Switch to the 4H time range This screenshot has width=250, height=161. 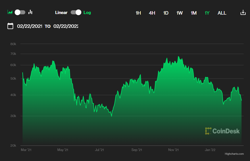[152, 13]
